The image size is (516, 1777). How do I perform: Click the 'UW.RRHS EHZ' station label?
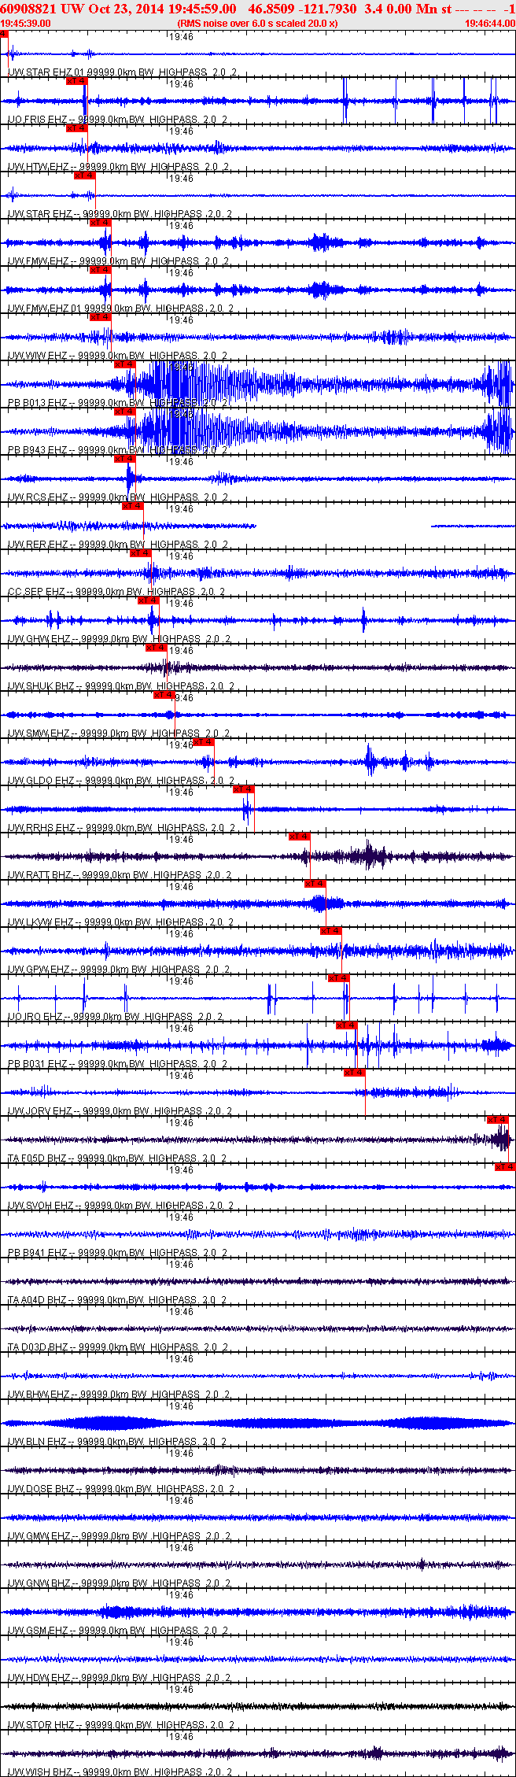41,828
